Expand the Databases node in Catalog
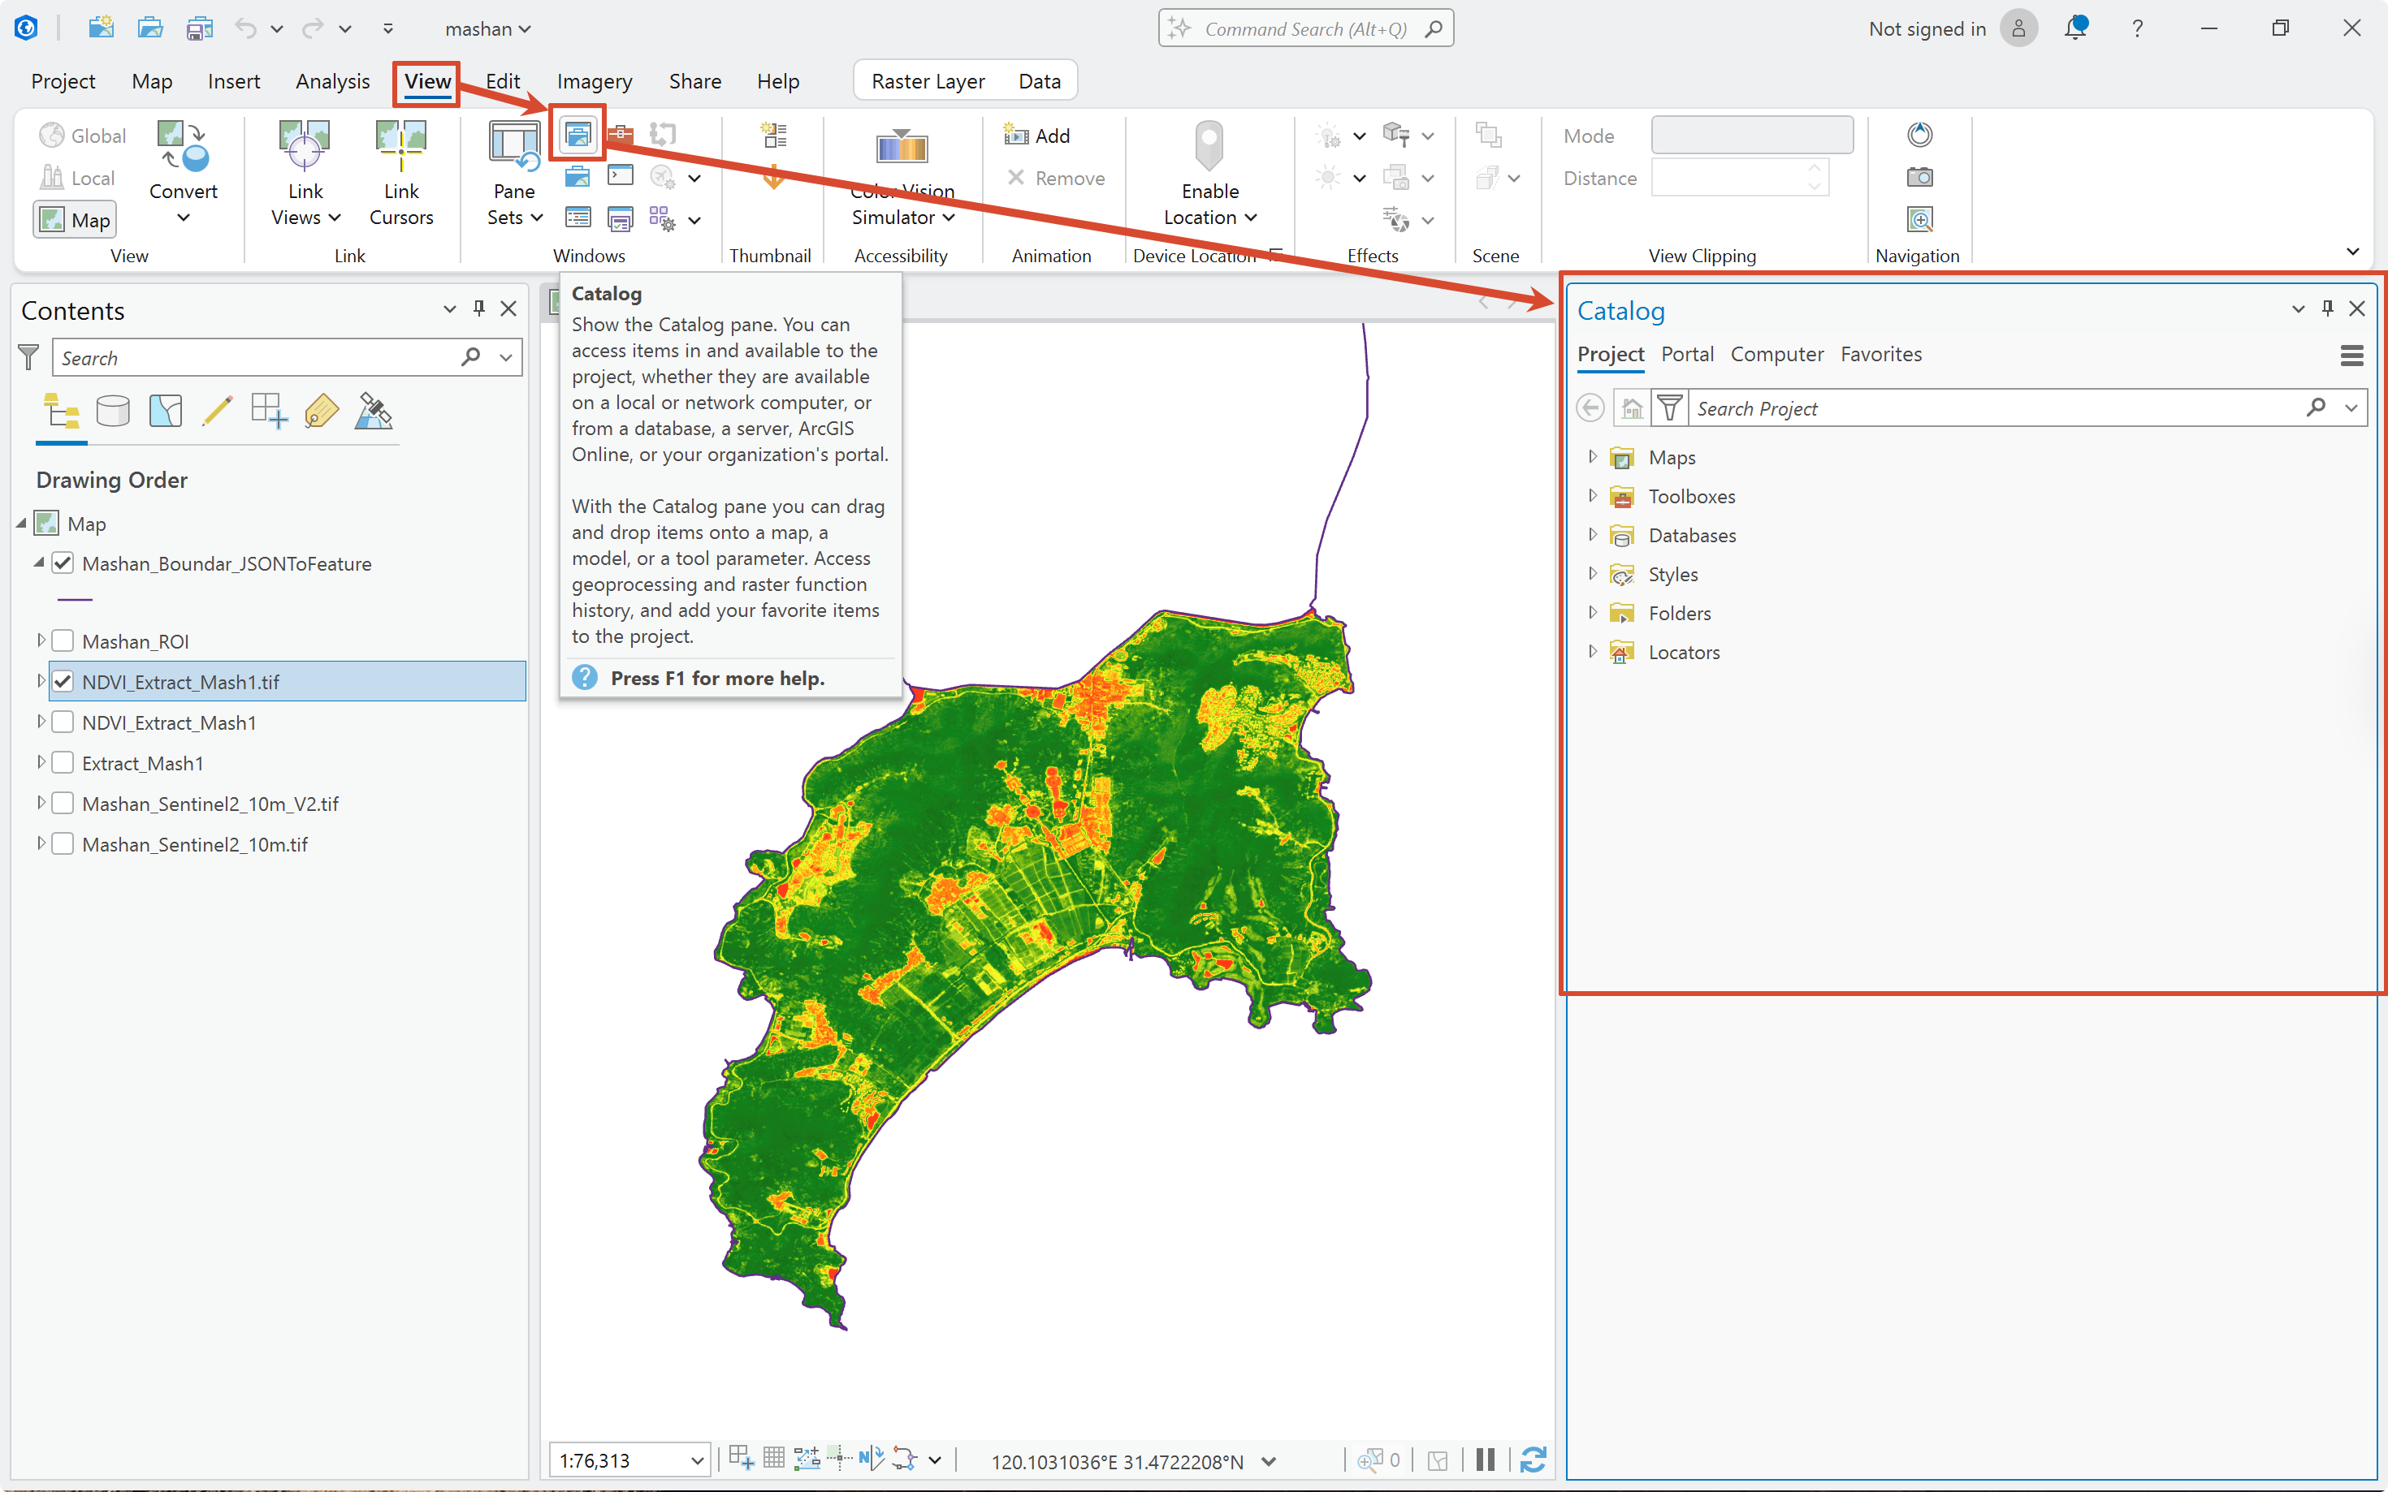The image size is (2388, 1492). click(1591, 535)
